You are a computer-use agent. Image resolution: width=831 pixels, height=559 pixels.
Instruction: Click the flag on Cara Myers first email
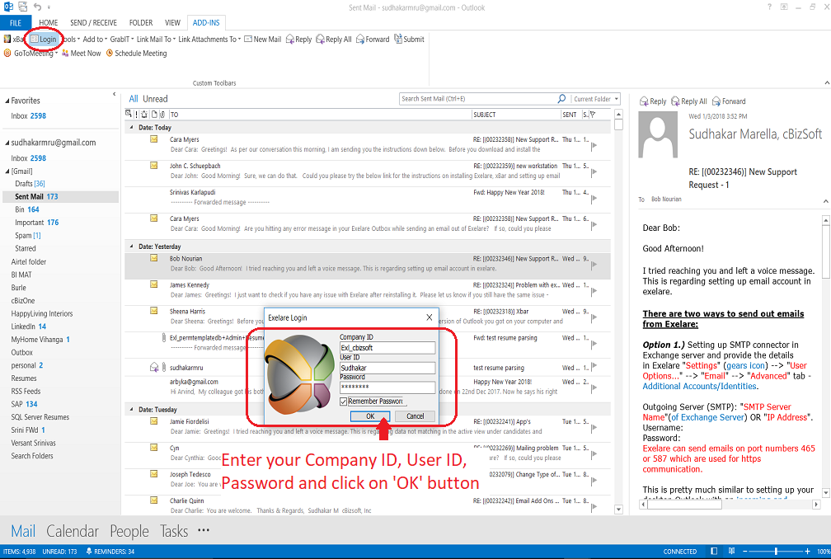click(594, 145)
